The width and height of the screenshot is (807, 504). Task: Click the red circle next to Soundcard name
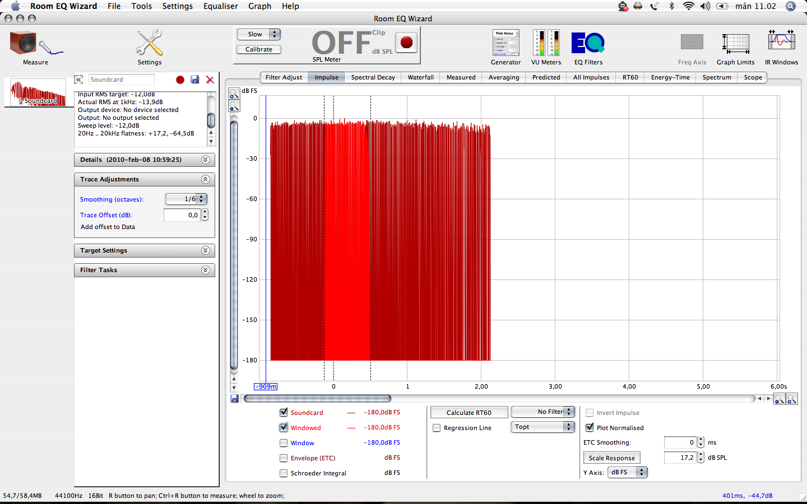tap(180, 80)
